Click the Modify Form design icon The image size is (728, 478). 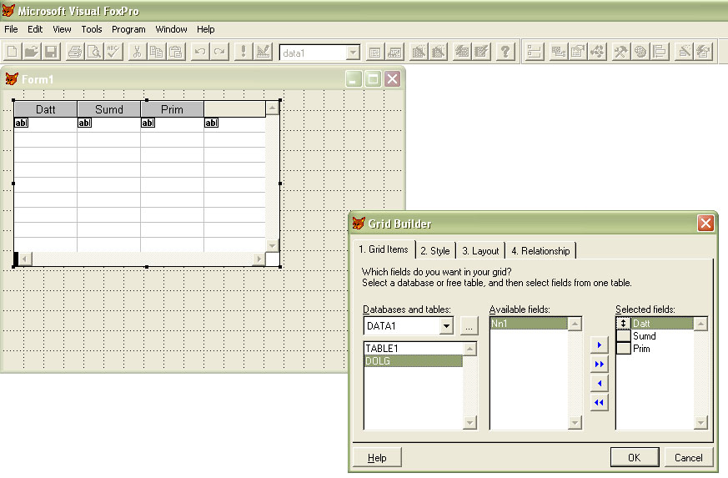pyautogui.click(x=263, y=52)
